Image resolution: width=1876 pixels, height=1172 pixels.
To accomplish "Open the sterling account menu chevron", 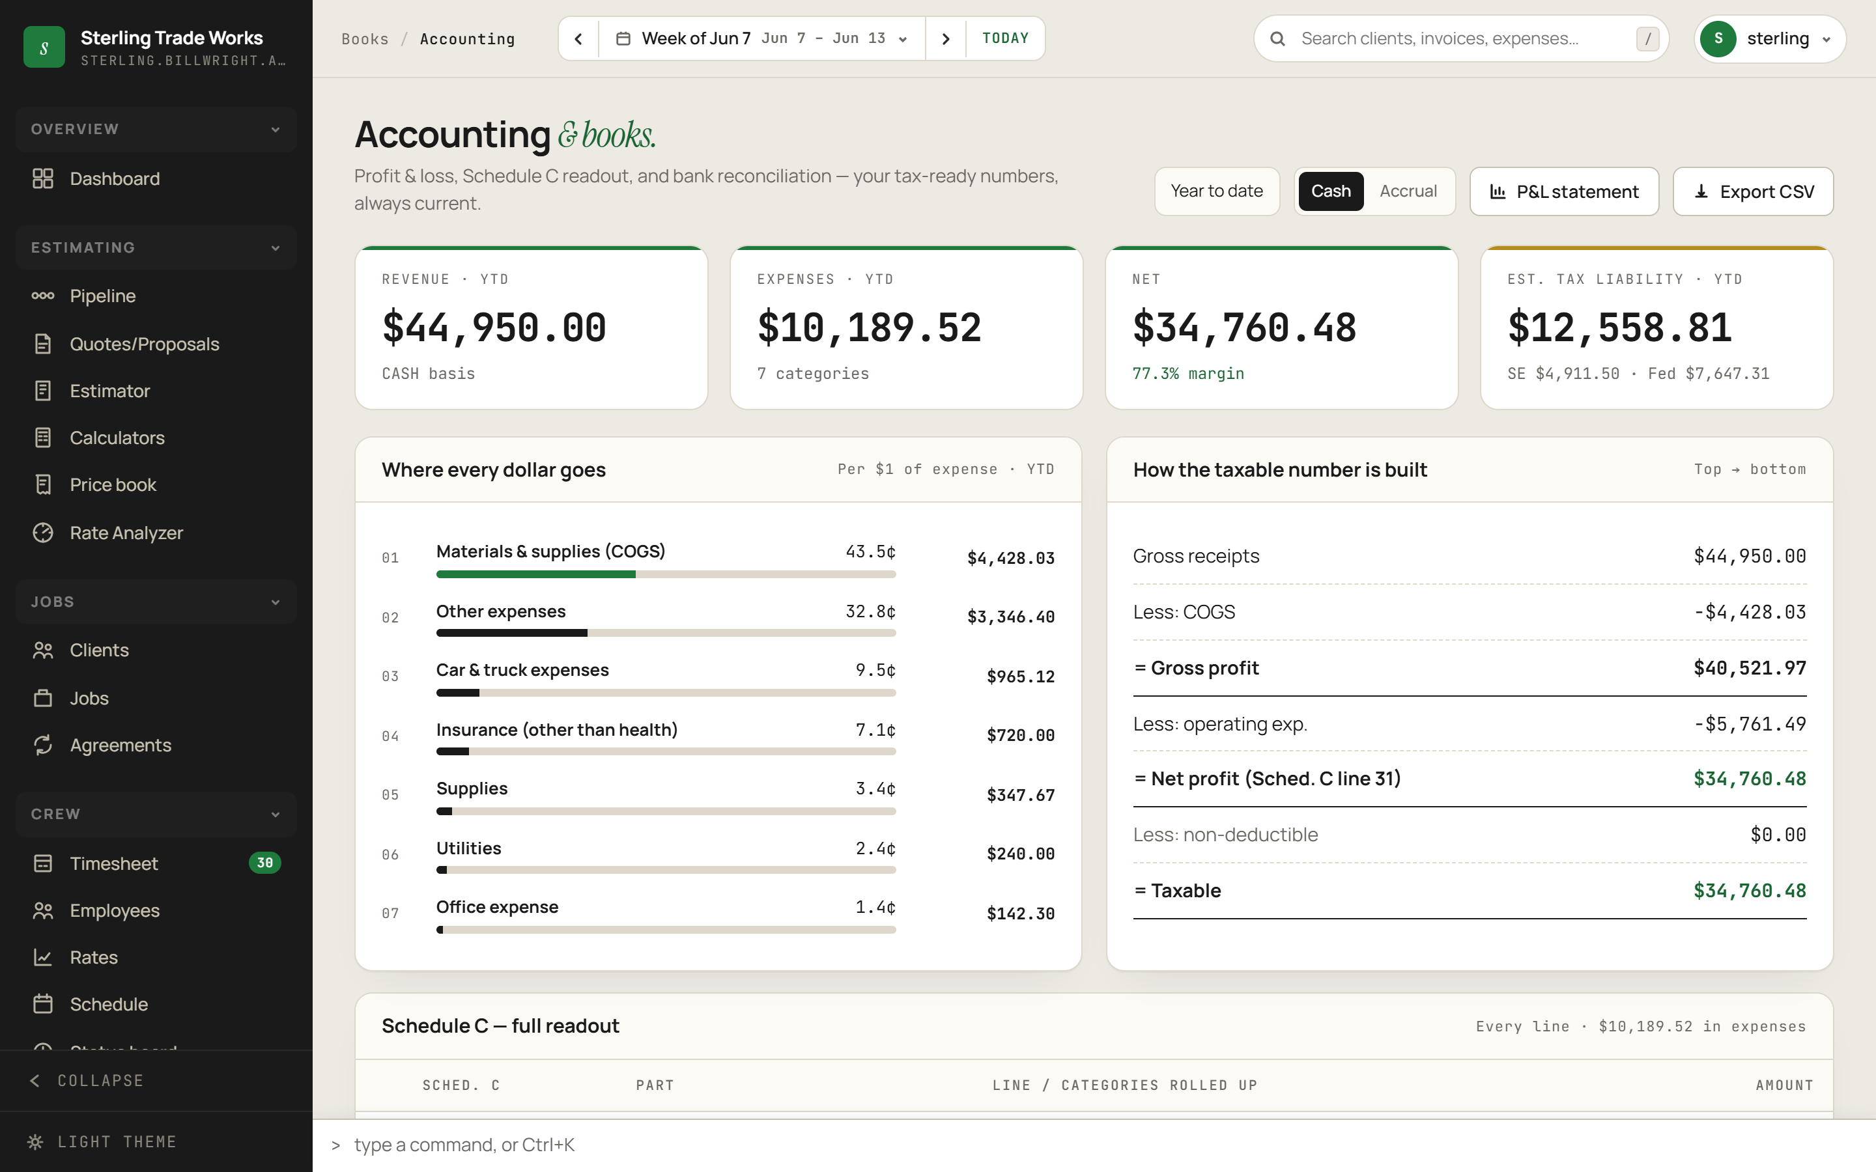I will click(x=1826, y=40).
